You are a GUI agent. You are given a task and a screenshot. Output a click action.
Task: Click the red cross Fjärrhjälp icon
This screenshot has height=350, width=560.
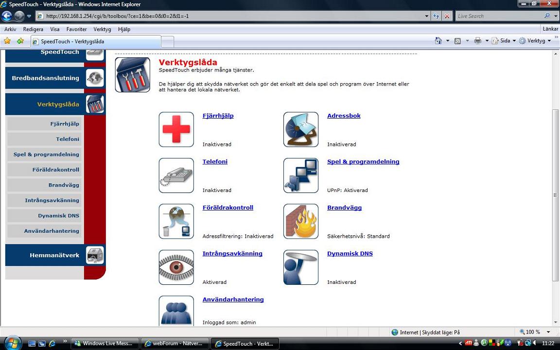(x=176, y=129)
